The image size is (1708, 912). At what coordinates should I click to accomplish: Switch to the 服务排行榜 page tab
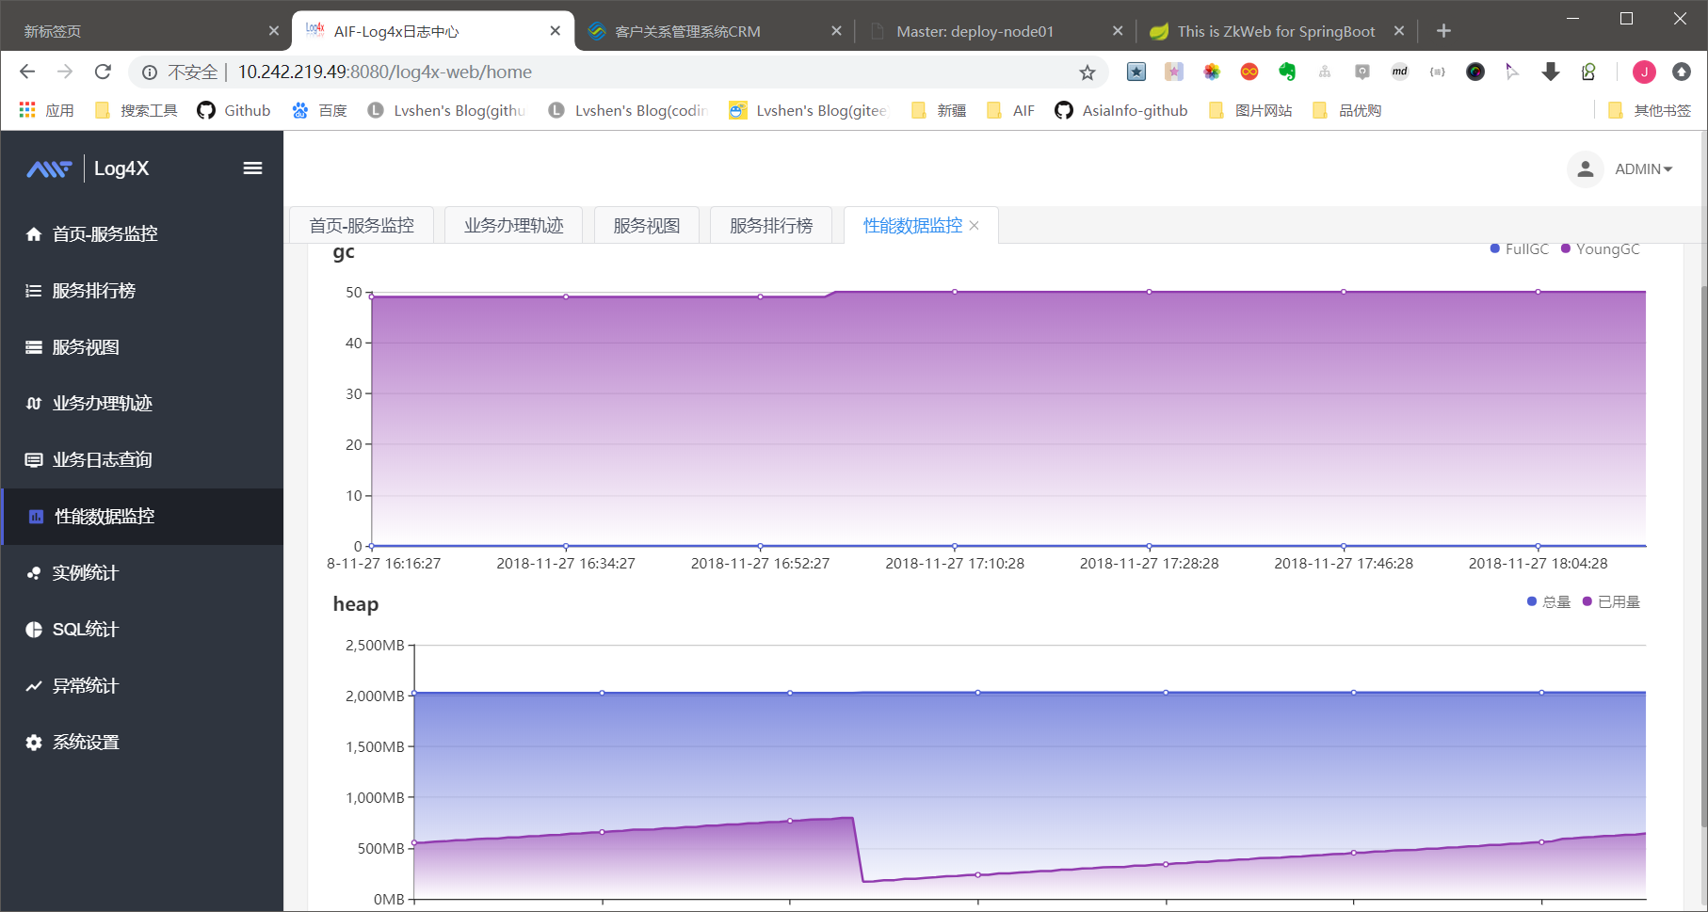point(771,226)
